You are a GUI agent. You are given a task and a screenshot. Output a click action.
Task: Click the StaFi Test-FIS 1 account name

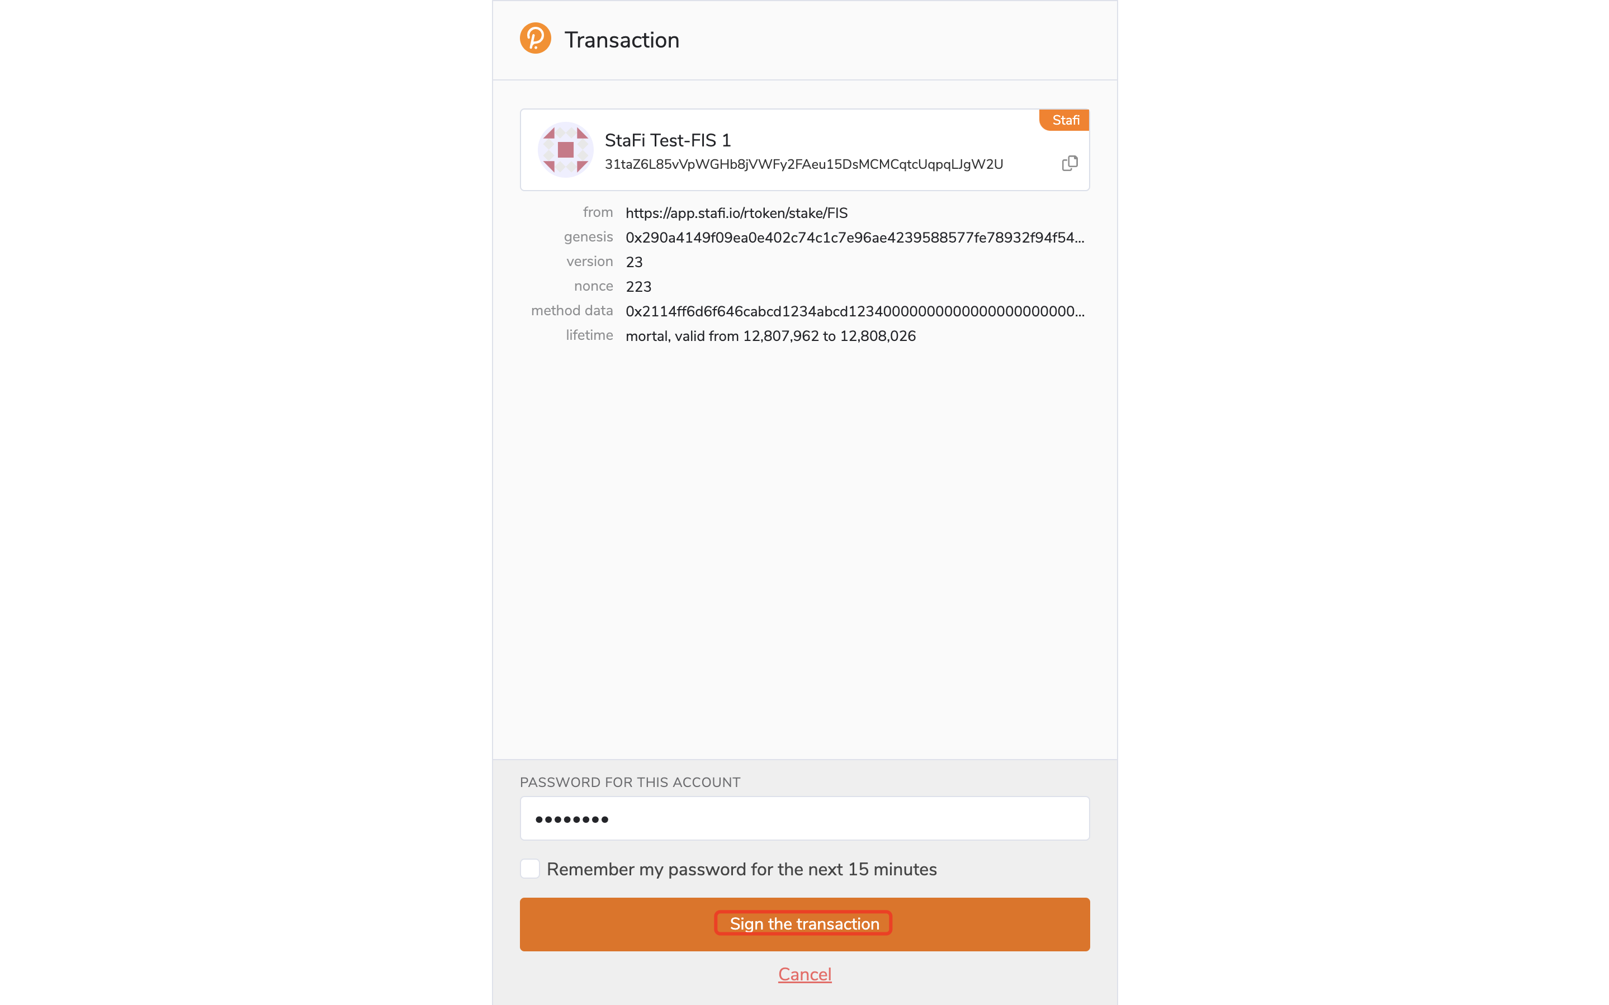(x=668, y=140)
